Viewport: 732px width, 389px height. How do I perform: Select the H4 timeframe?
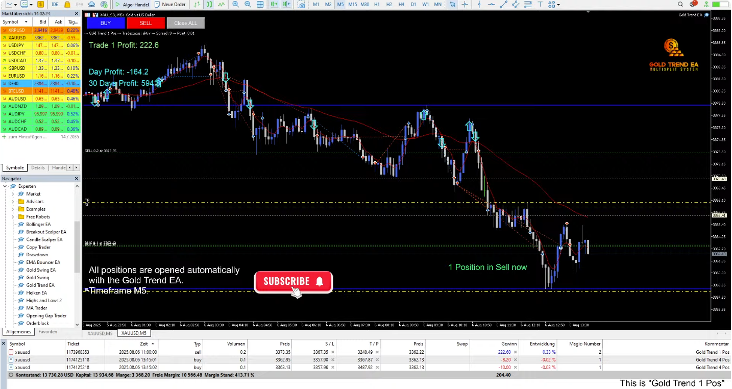(401, 4)
